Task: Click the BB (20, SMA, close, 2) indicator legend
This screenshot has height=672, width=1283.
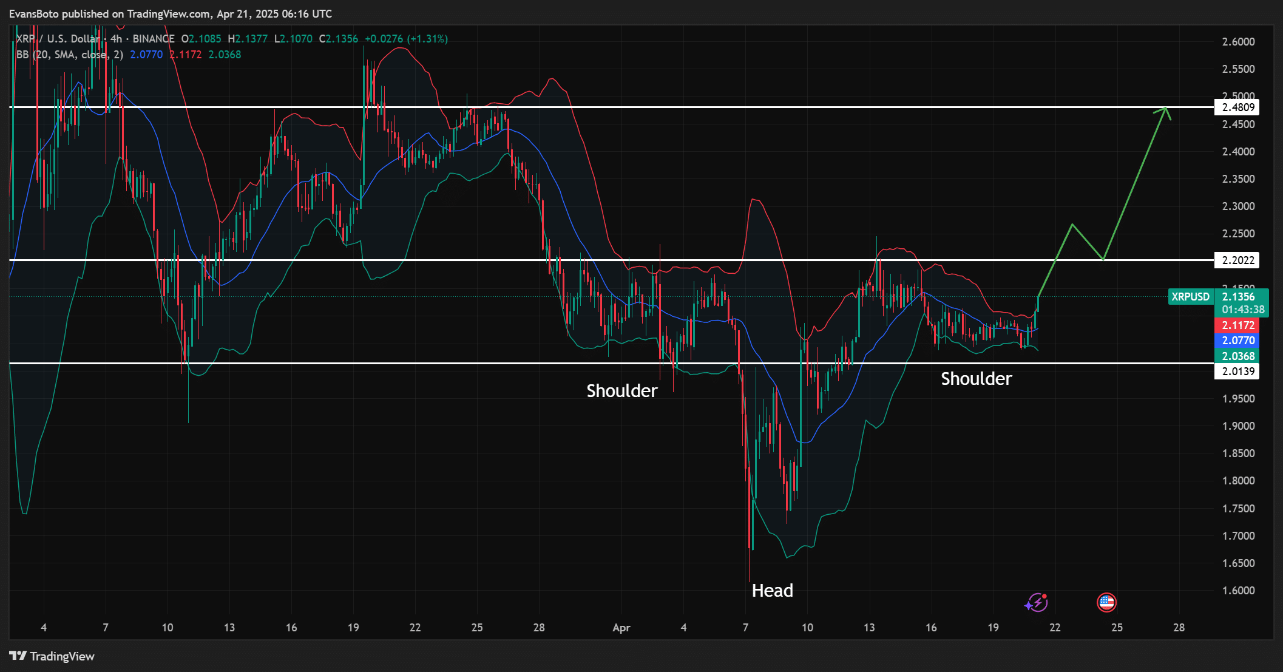Action: [70, 55]
